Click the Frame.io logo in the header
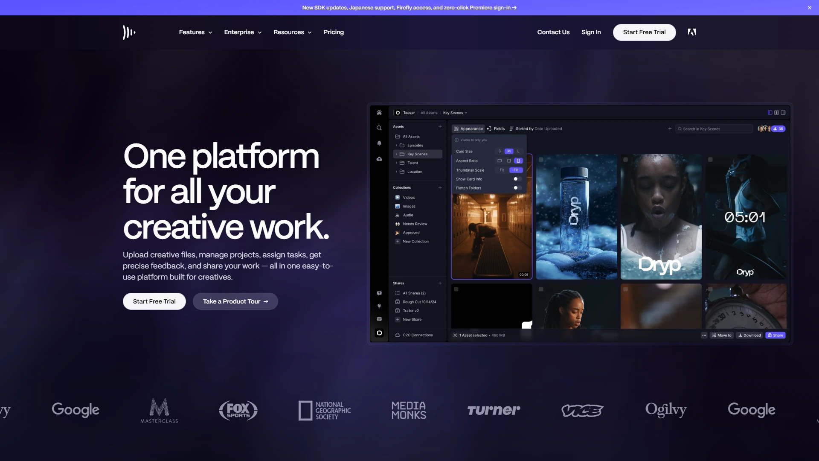Screen dimensions: 819x461 [x=129, y=32]
